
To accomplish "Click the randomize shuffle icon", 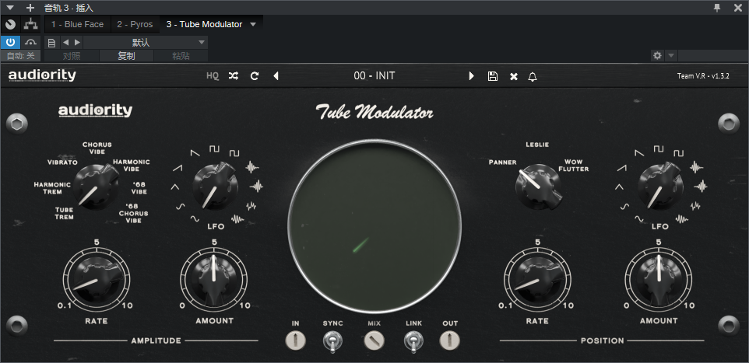I will 234,76.
